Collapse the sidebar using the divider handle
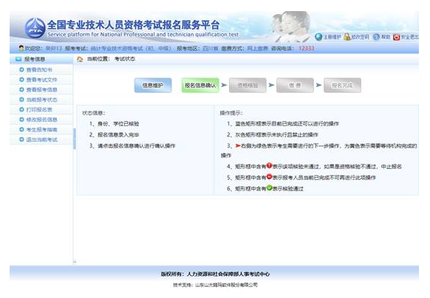The height and width of the screenshot is (298, 430). (75, 139)
